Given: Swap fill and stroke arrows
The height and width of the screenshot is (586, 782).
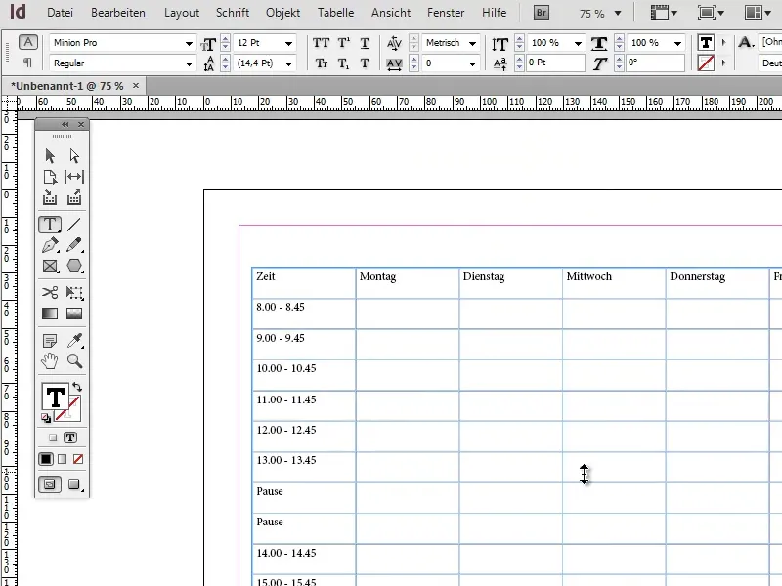Looking at the screenshot, I should 77,387.
